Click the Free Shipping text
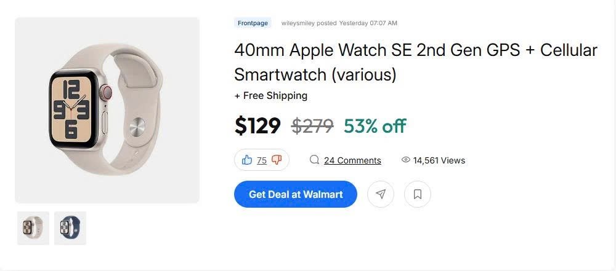 (271, 96)
